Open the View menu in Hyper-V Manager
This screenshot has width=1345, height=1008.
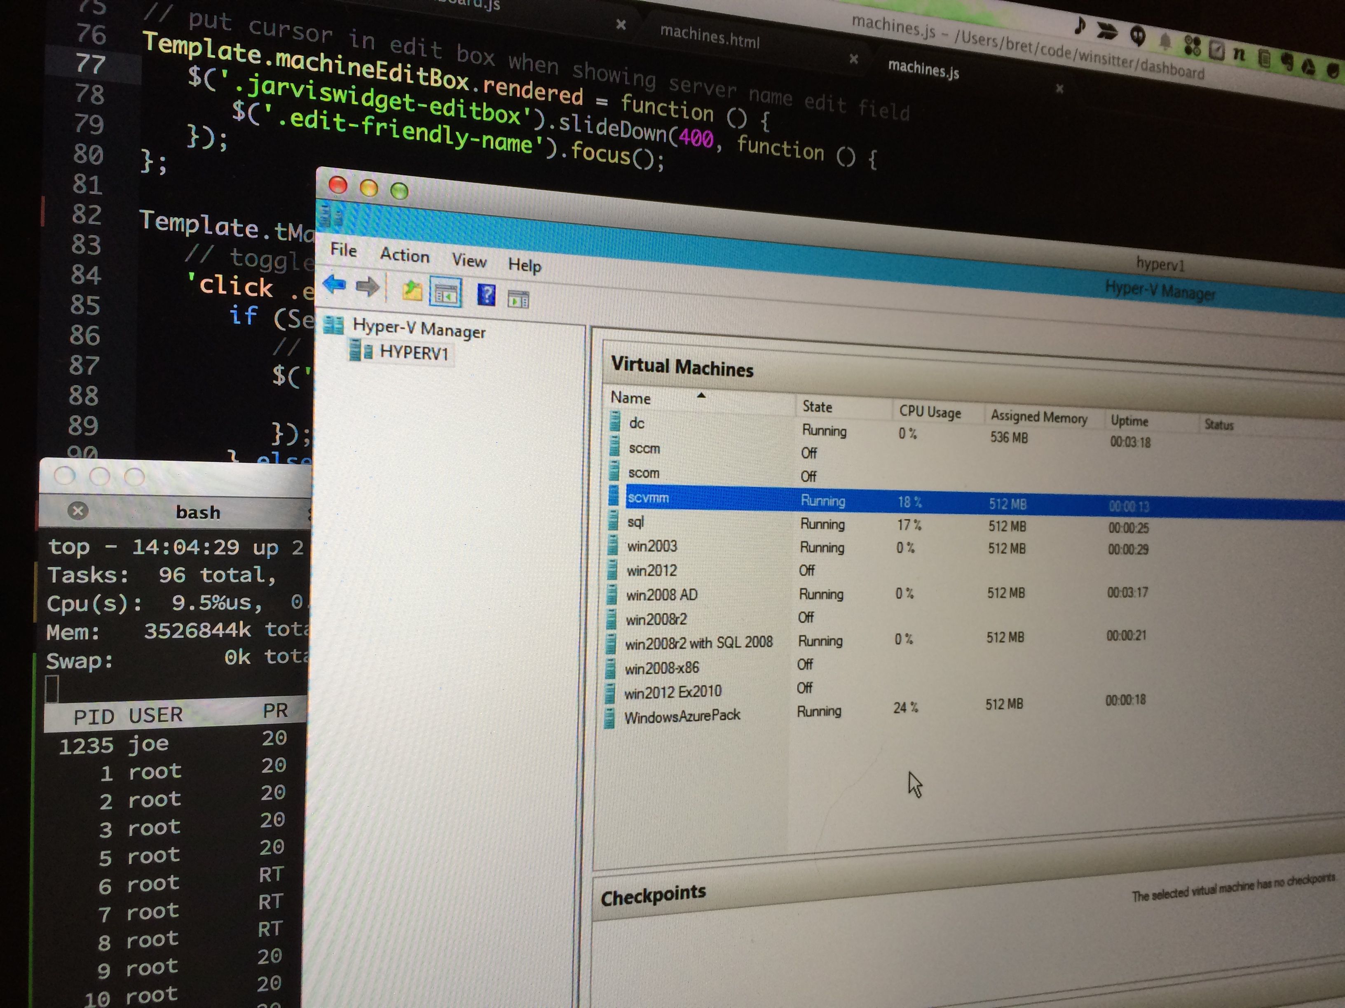point(469,261)
